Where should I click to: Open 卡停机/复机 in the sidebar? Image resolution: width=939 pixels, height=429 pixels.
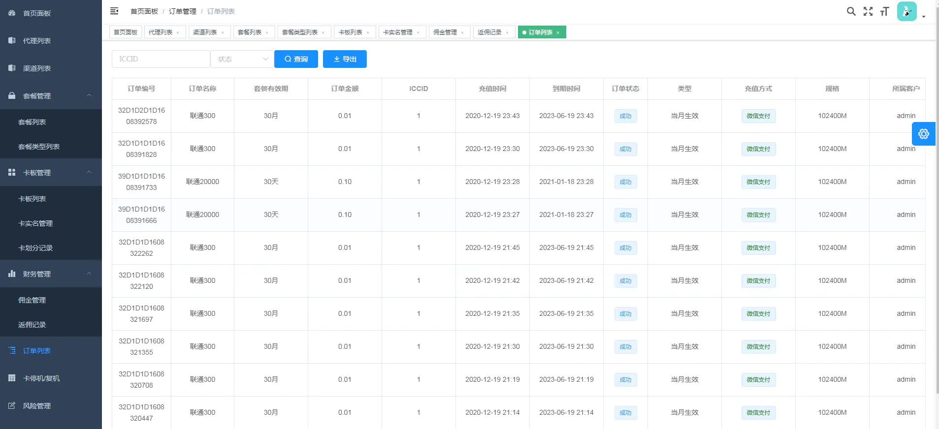[41, 378]
